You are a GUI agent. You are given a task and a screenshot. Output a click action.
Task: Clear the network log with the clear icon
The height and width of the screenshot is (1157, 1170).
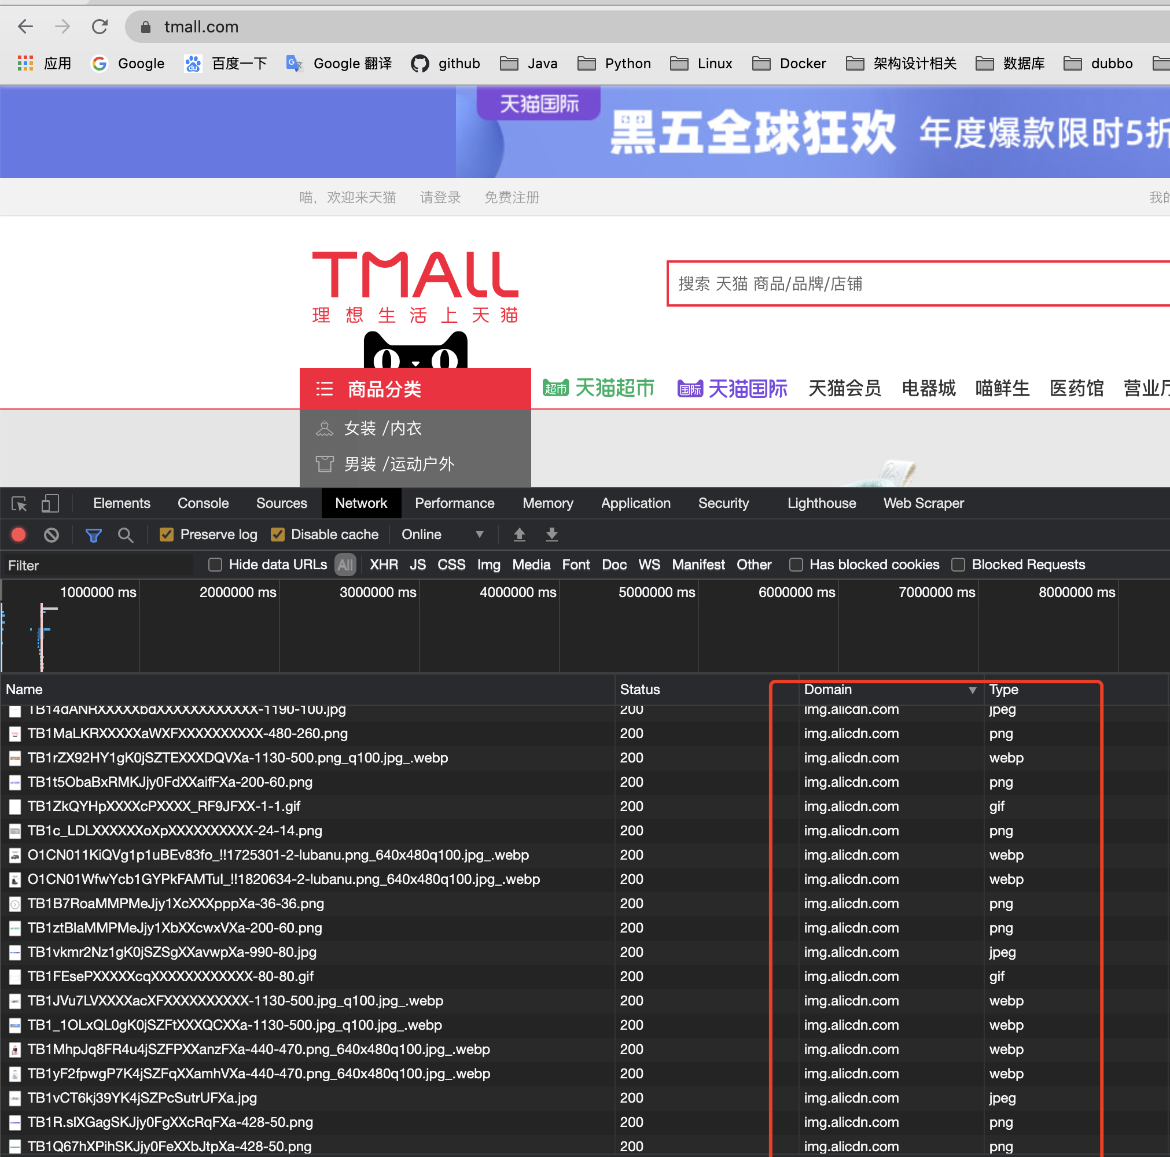pyautogui.click(x=51, y=535)
